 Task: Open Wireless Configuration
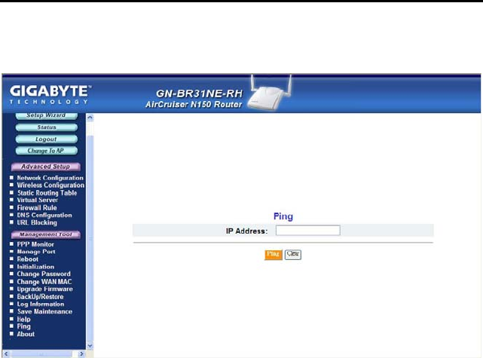50,185
